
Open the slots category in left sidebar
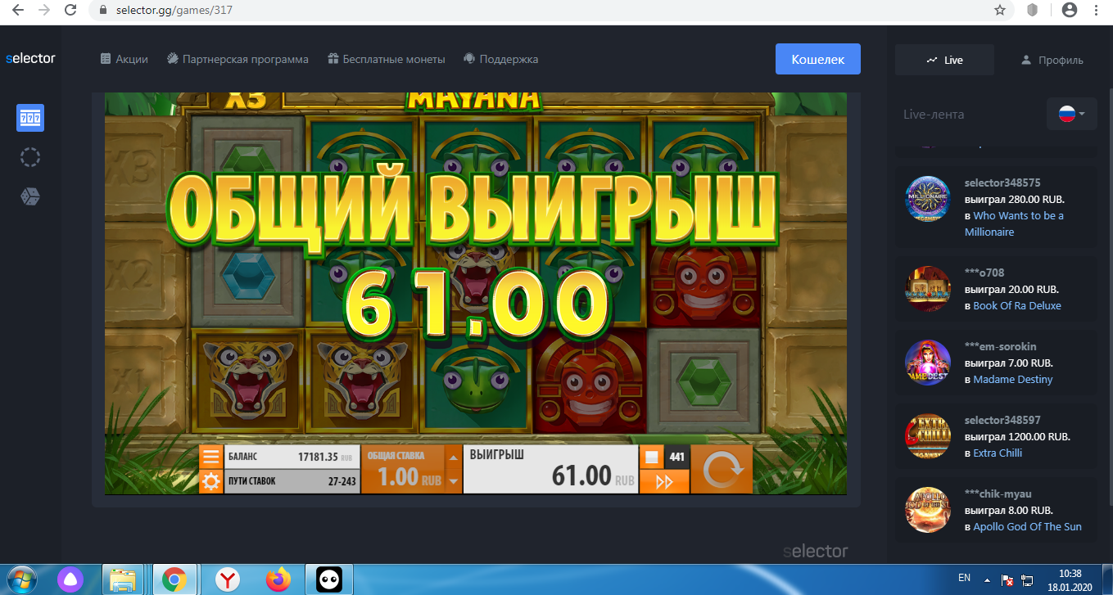[30, 118]
